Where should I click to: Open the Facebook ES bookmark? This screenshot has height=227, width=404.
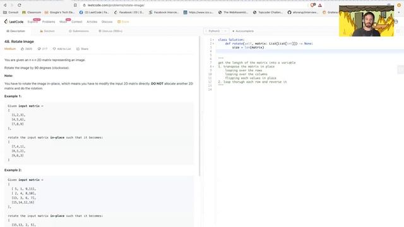129,13
